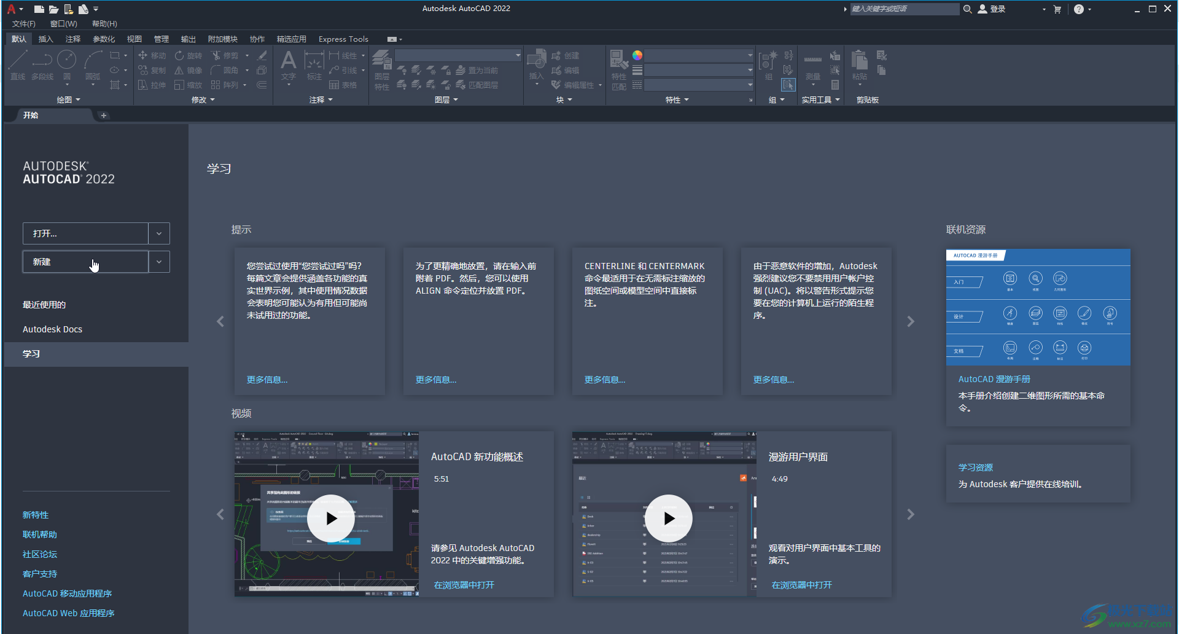Image resolution: width=1179 pixels, height=634 pixels.
Task: Select Autodesk Docs in the sidebar
Action: pyautogui.click(x=53, y=329)
